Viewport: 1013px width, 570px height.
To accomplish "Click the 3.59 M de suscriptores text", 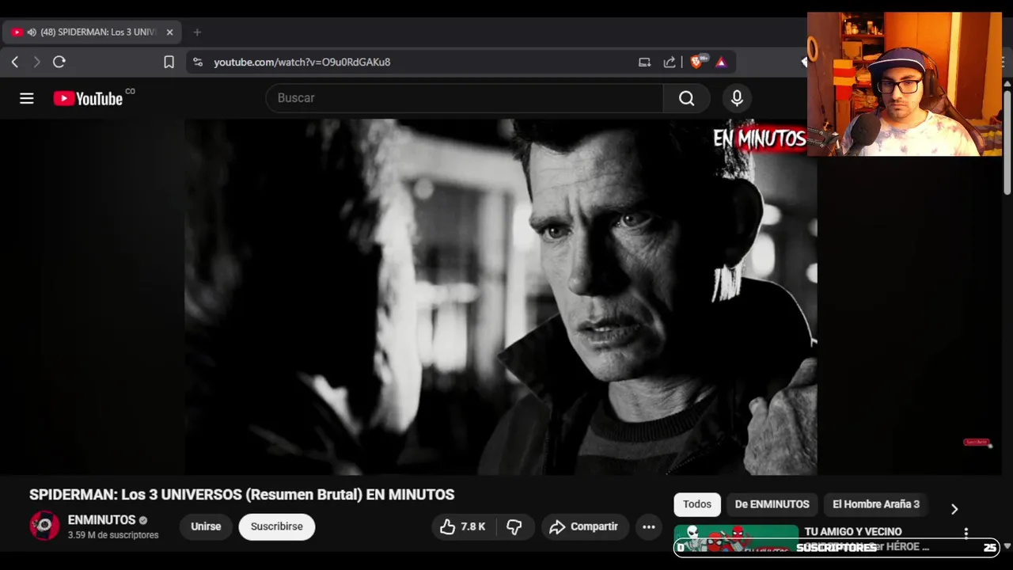I will pyautogui.click(x=113, y=535).
